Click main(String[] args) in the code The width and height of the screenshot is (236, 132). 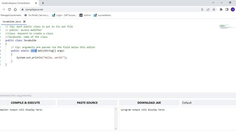click(51, 51)
